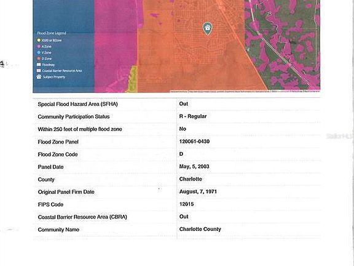Click the subject property house marker on the map

coord(208,28)
